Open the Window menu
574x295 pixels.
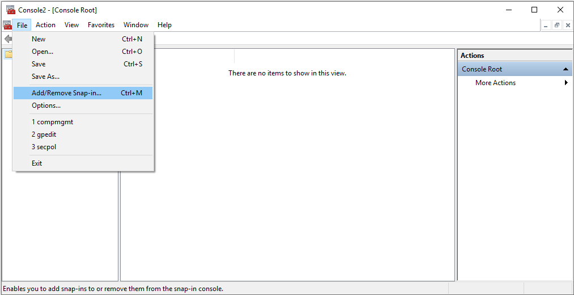[136, 25]
